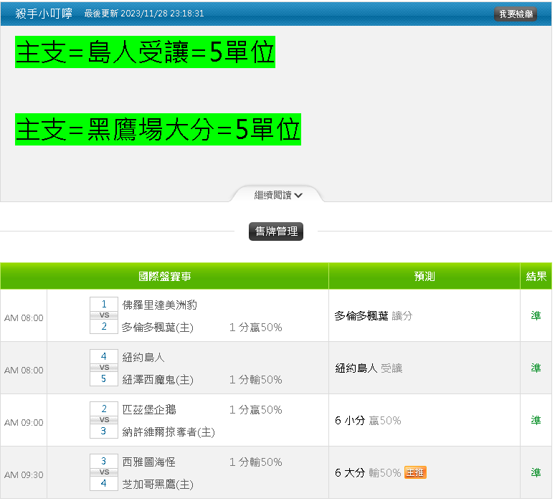Click the 納許維爾掠奪者(主) team name
This screenshot has width=555, height=501.
pos(169,431)
